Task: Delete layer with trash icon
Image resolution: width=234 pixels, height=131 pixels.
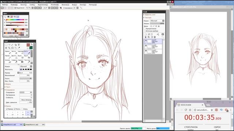Action: 155,37
